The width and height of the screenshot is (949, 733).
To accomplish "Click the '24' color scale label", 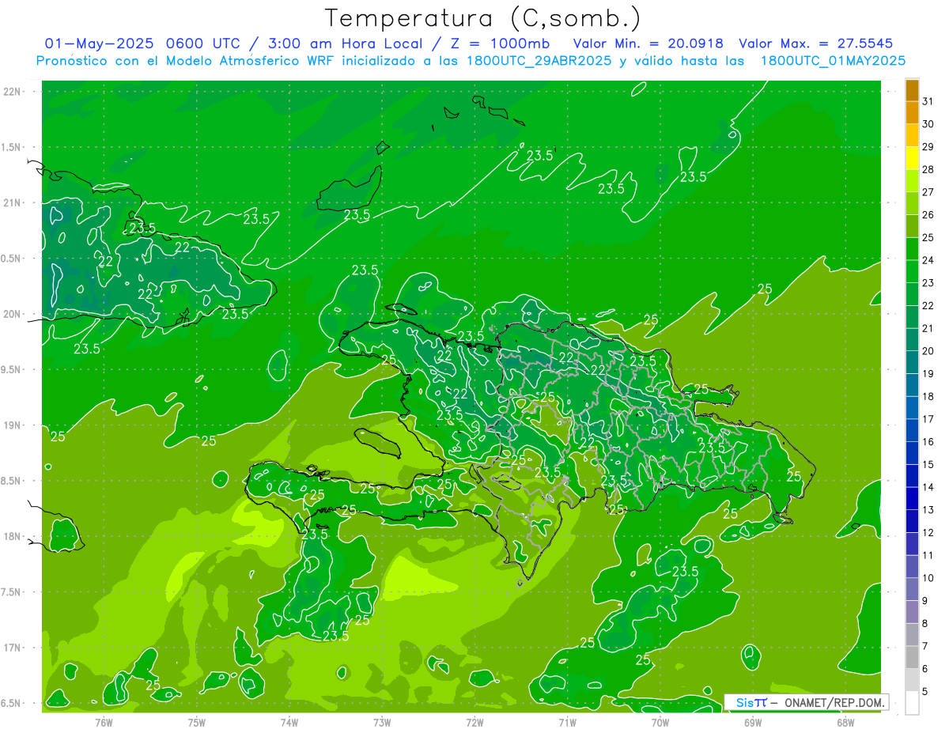I will point(928,260).
